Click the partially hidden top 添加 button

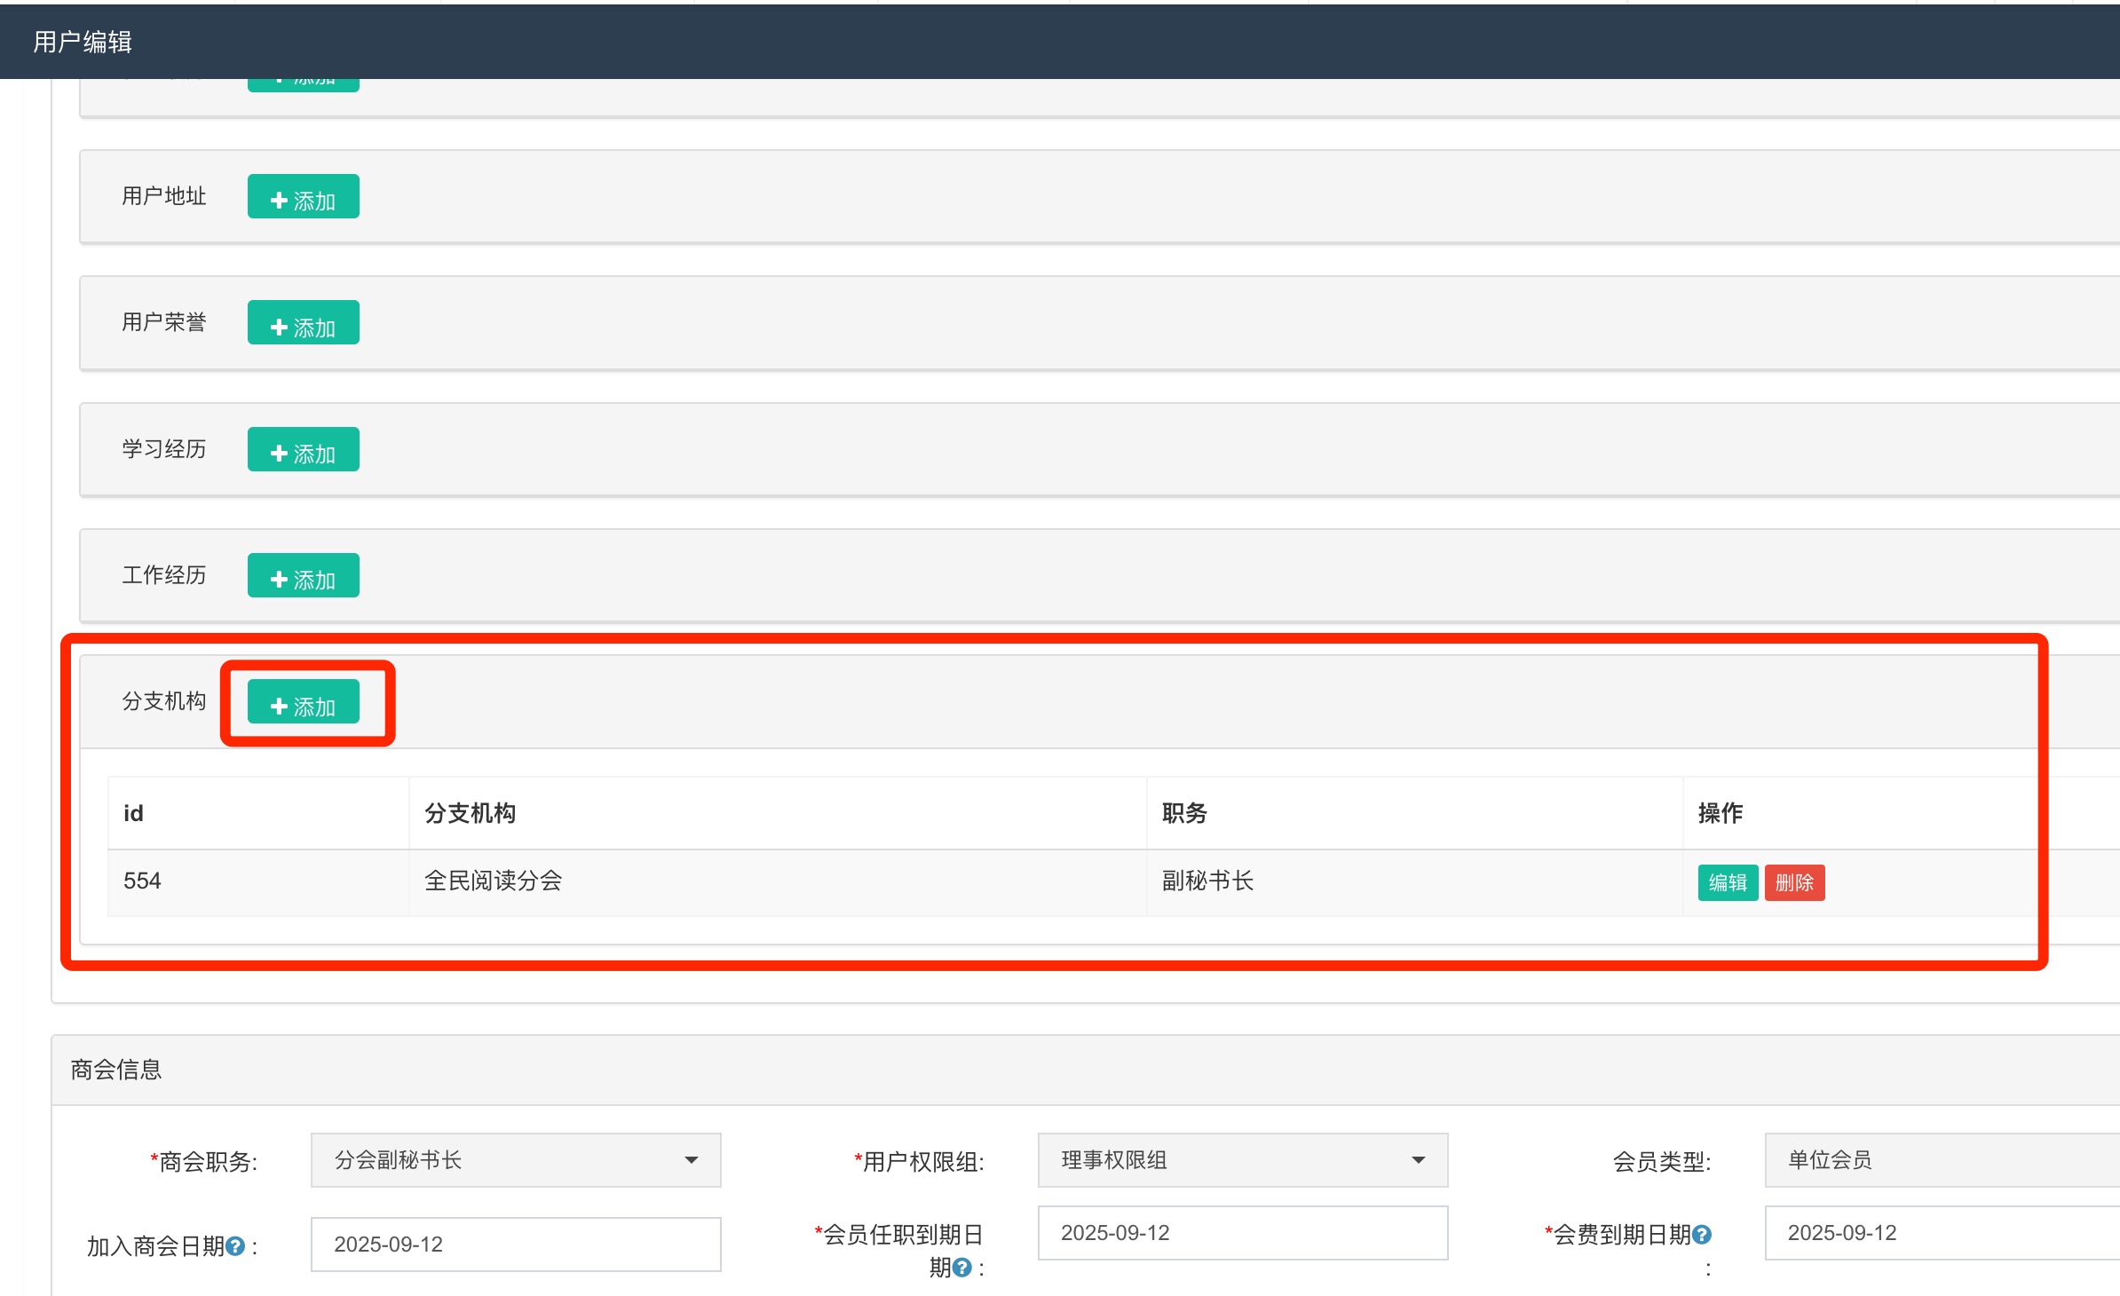pyautogui.click(x=303, y=84)
